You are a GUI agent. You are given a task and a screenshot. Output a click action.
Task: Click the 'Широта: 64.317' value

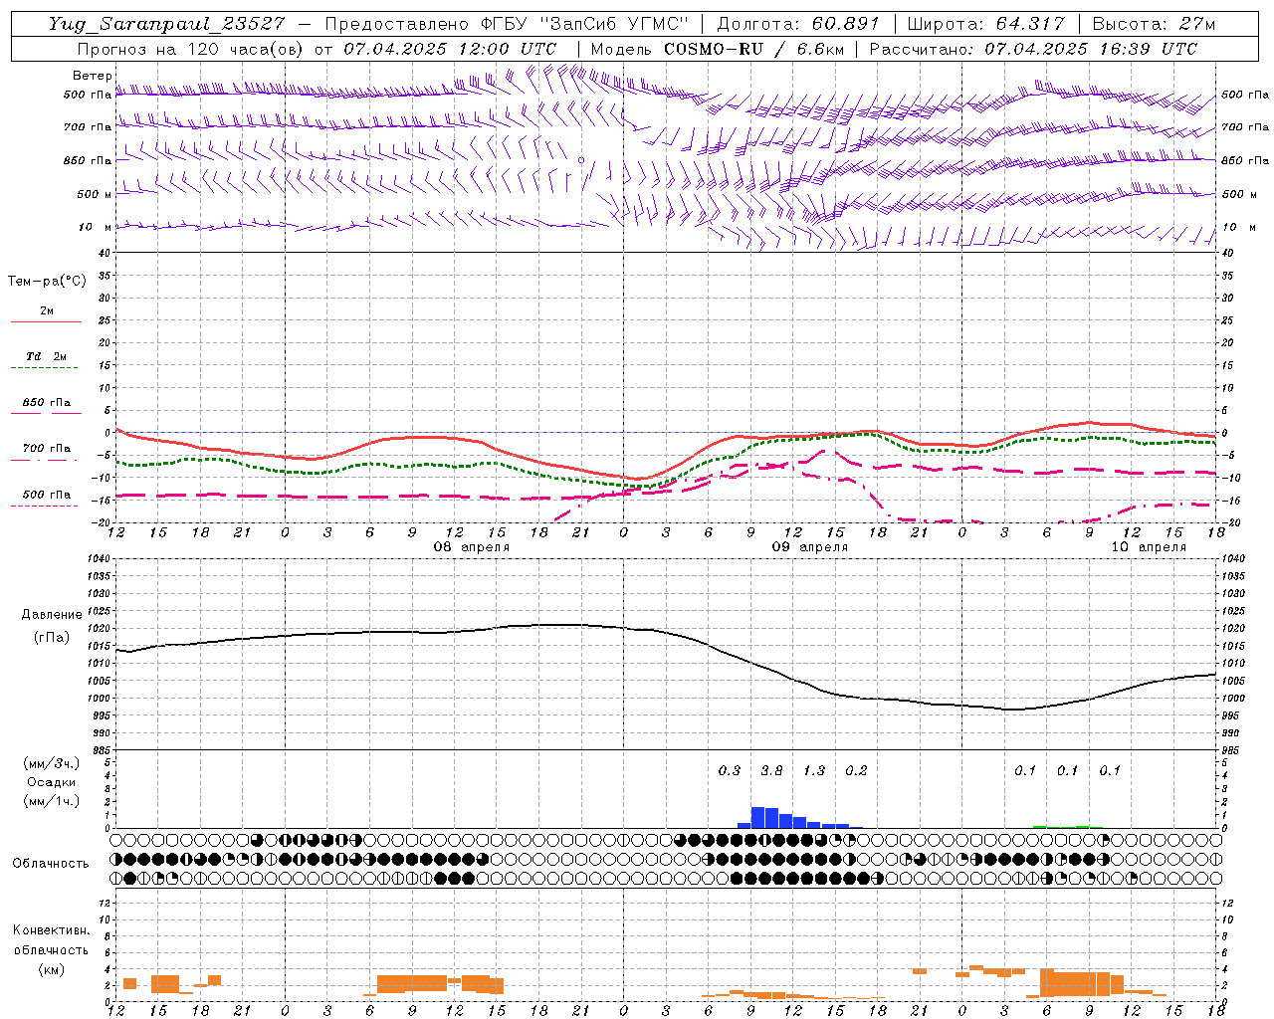(x=986, y=24)
